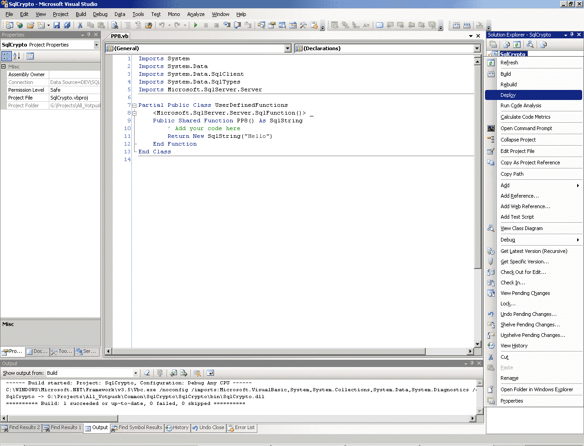Viewport: 584px width, 446px height.
Task: Click the Cut scissors icon in toolbar
Action: 80,25
